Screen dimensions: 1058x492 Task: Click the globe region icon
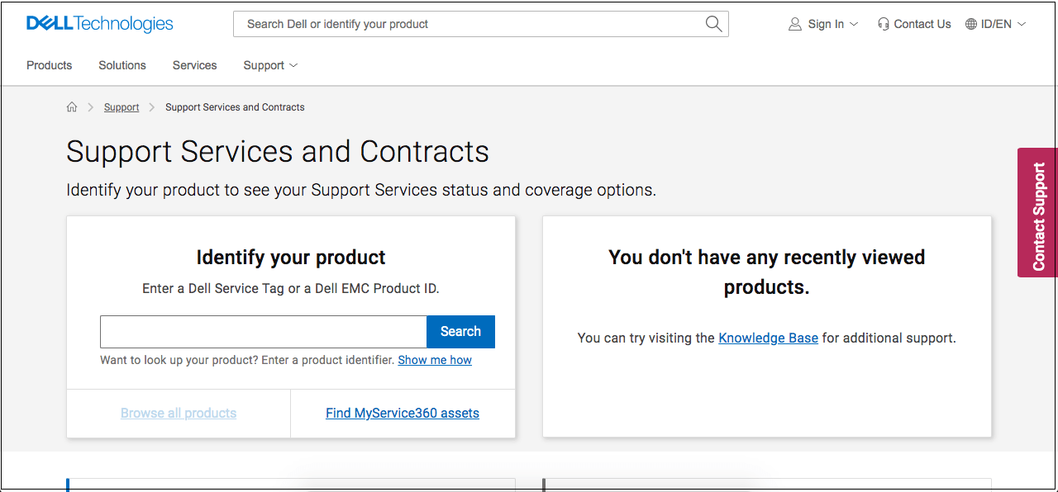coord(971,24)
